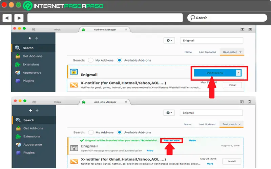This screenshot has height=169, width=271.
Task: Click the Downloading progress bar
Action: point(215,73)
